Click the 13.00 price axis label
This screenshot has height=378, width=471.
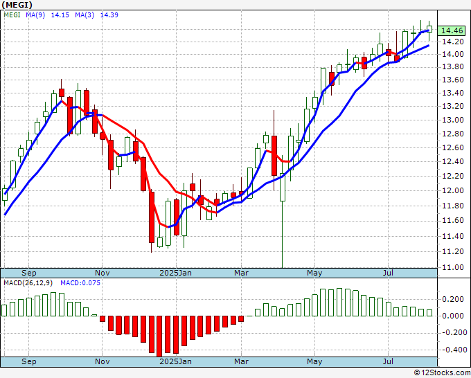[452, 120]
